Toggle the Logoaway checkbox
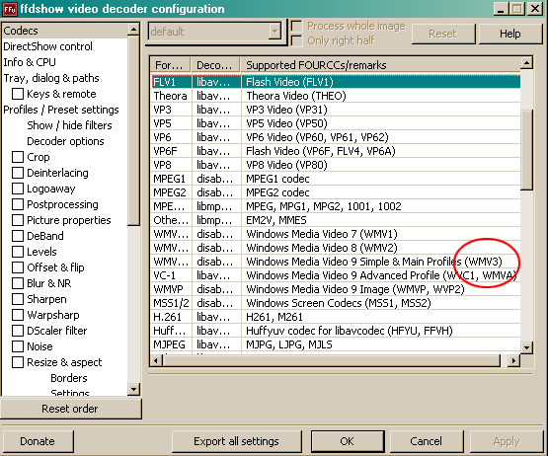The image size is (548, 456). [18, 189]
